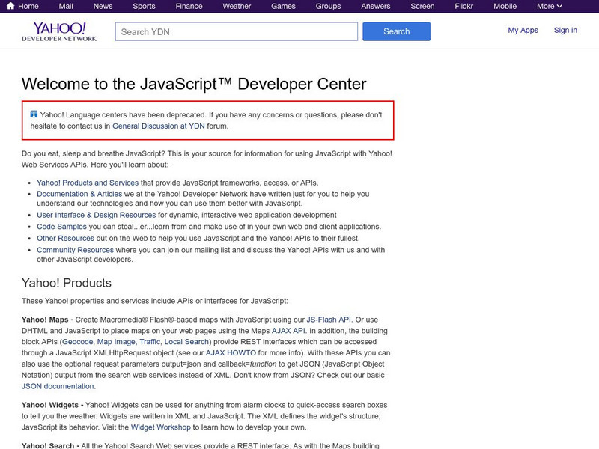This screenshot has width=599, height=449.
Task: Open Mobile in the top navigation
Action: pyautogui.click(x=505, y=6)
